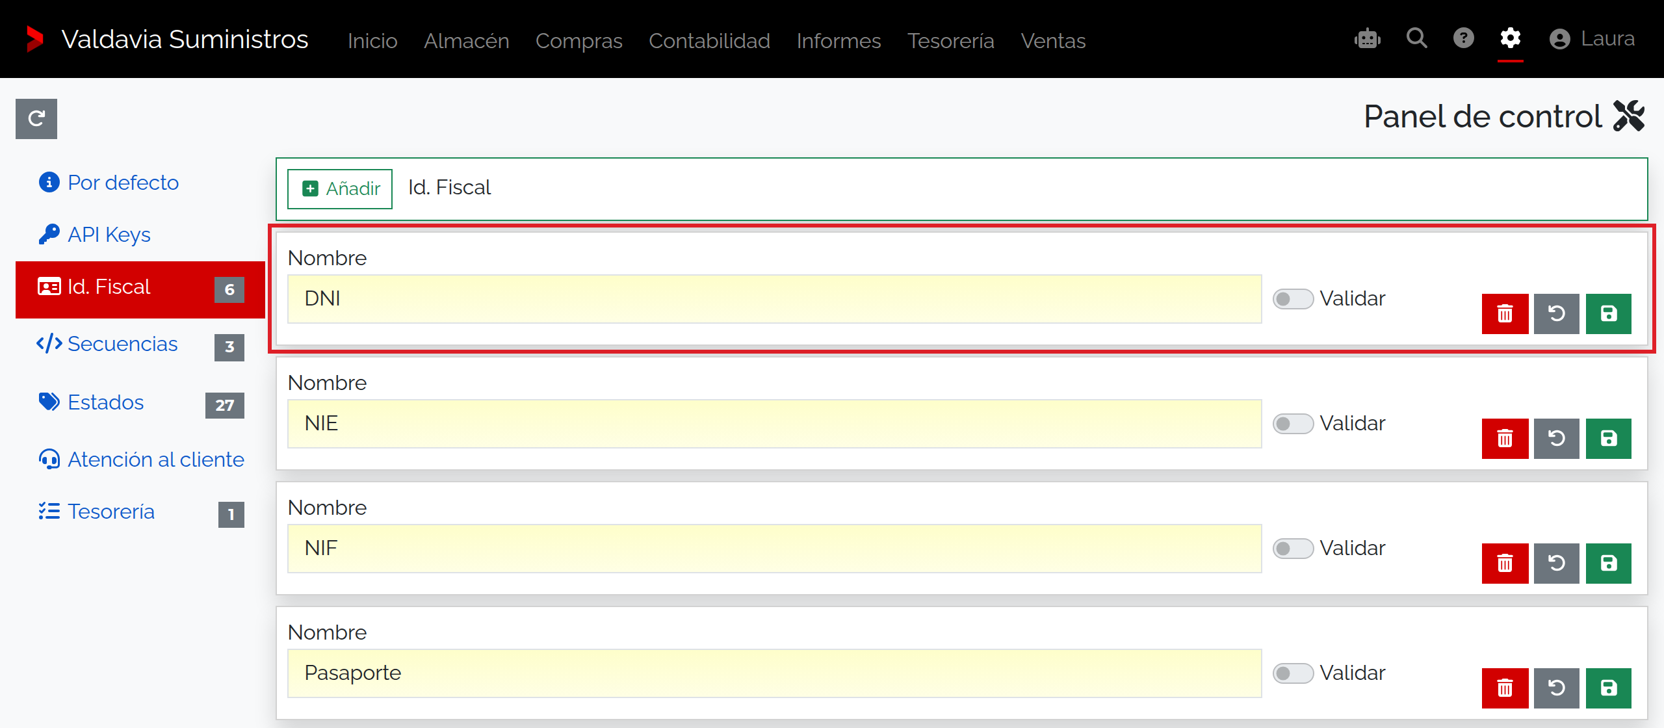Toggle Validar switch for Pasaporte
Image resolution: width=1664 pixels, height=728 pixels.
[x=1293, y=673]
